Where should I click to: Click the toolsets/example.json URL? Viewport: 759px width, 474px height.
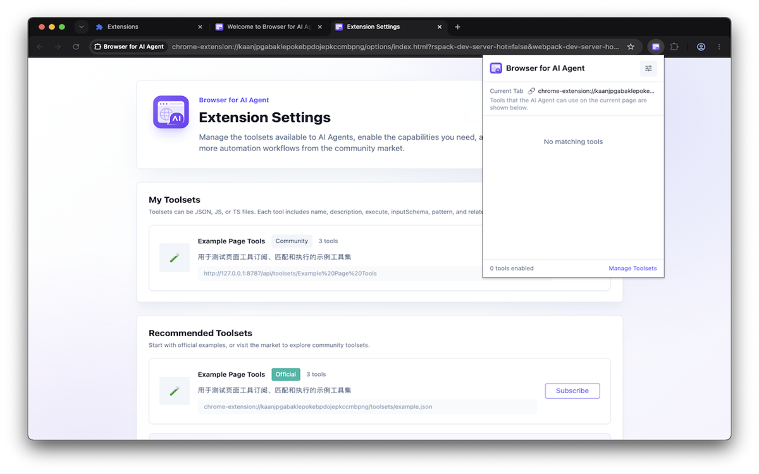(318, 407)
